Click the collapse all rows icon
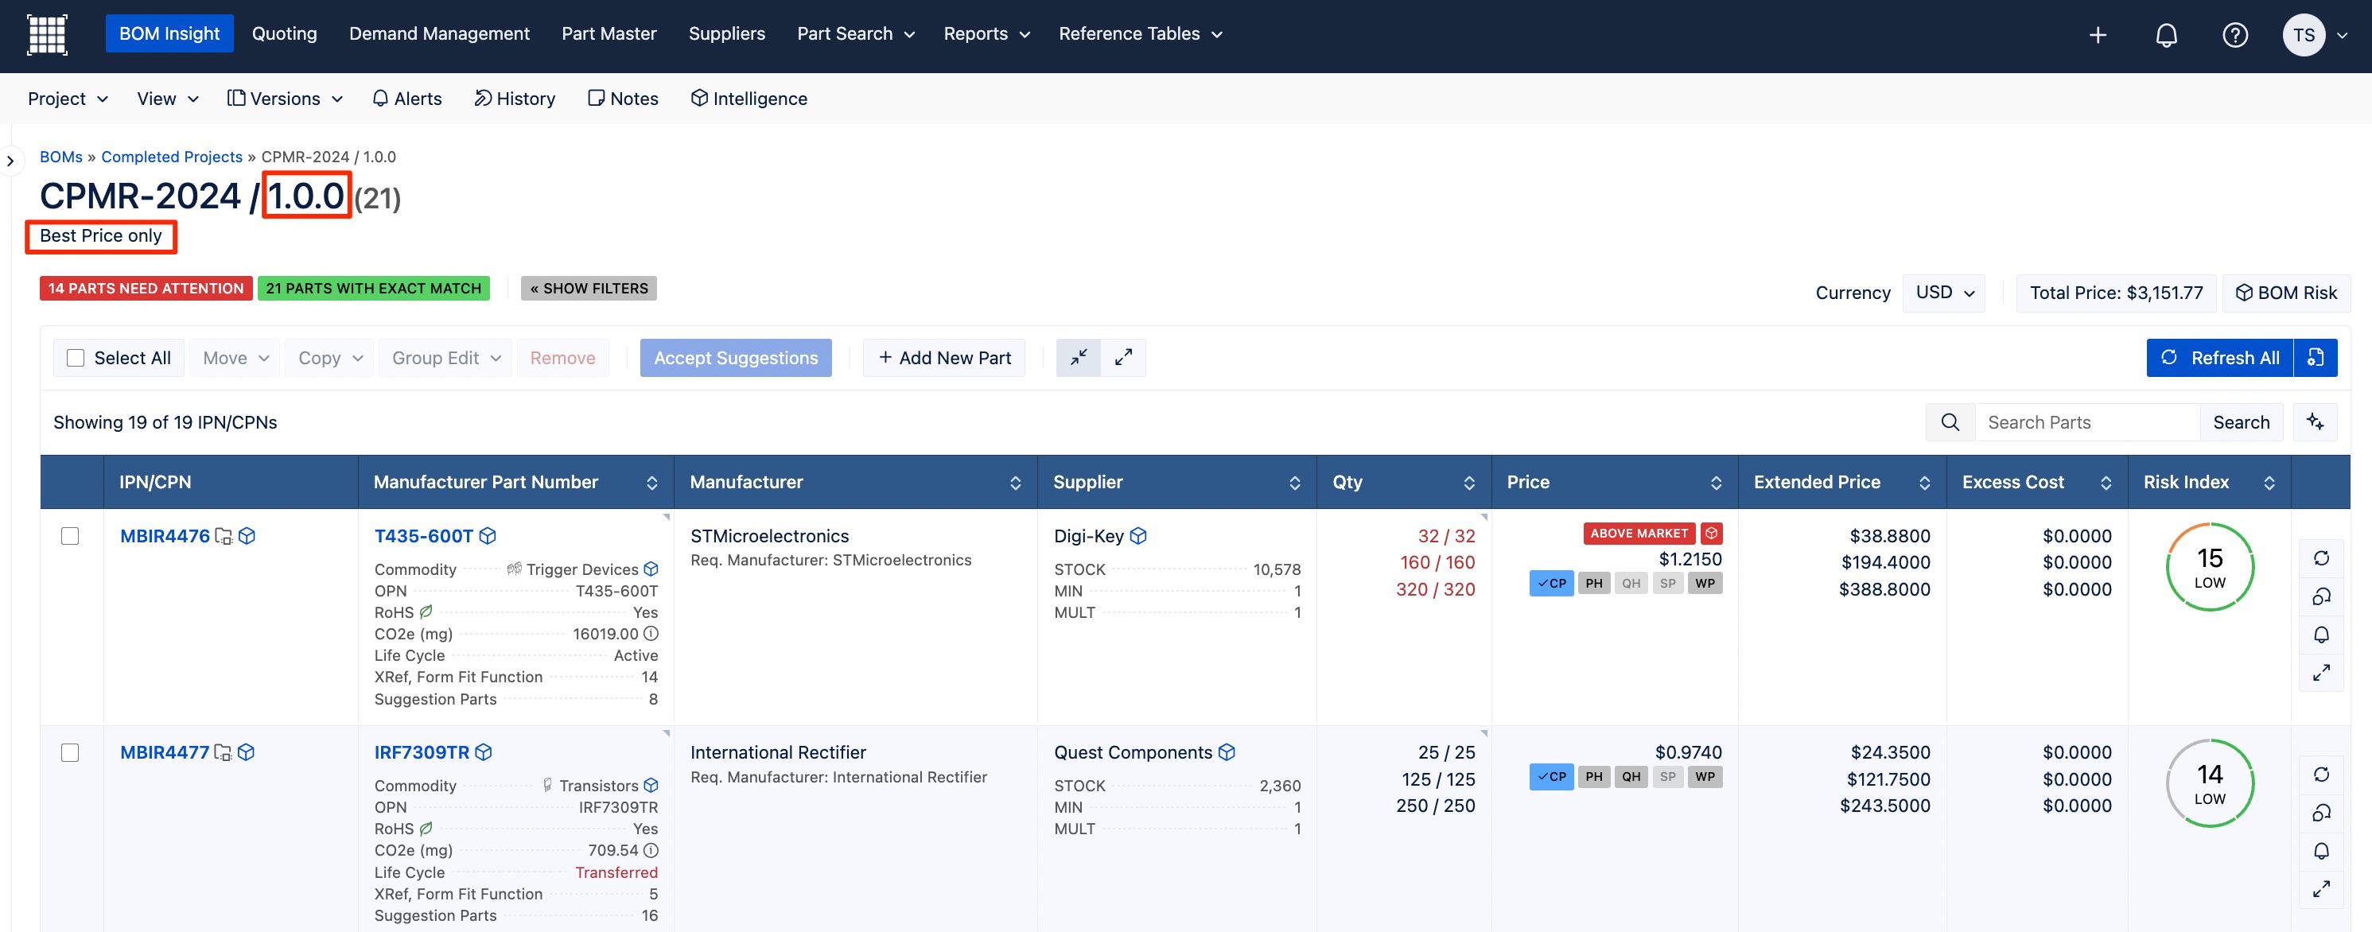 pos(1079,357)
